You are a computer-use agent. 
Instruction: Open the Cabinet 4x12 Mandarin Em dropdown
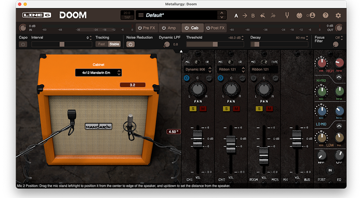[x=98, y=73]
